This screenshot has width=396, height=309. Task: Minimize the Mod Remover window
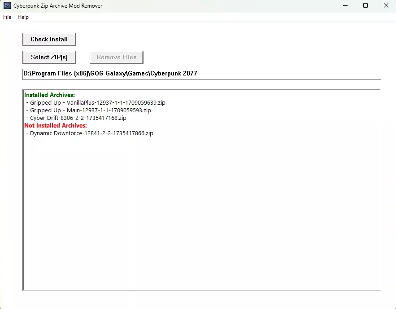point(345,5)
